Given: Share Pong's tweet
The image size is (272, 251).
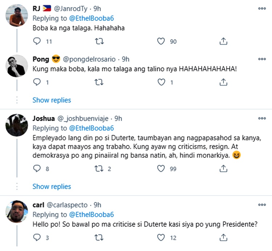Looking at the screenshot, I should (223, 82).
